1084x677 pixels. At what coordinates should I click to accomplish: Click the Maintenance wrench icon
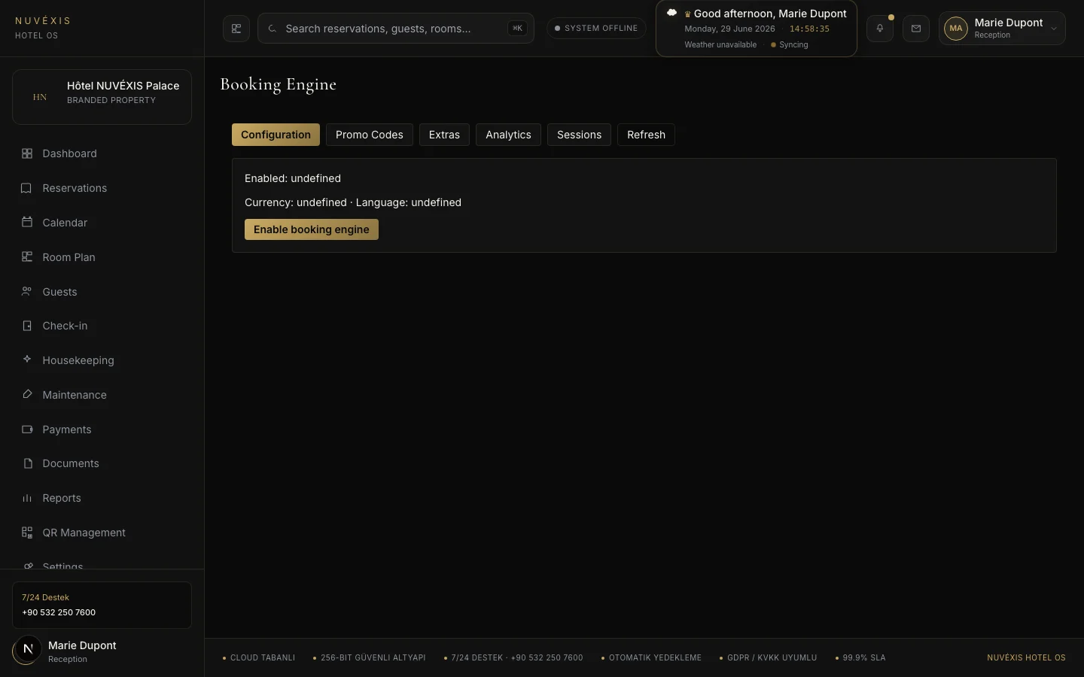pos(27,395)
